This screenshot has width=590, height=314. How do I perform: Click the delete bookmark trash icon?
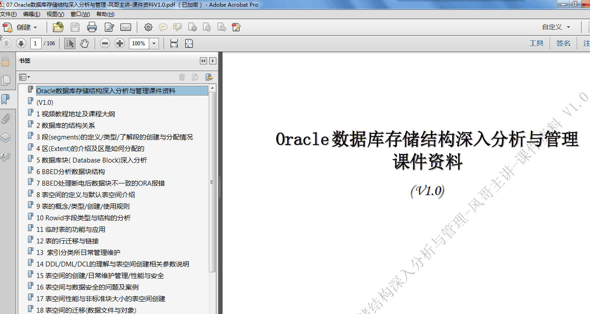[x=182, y=77]
